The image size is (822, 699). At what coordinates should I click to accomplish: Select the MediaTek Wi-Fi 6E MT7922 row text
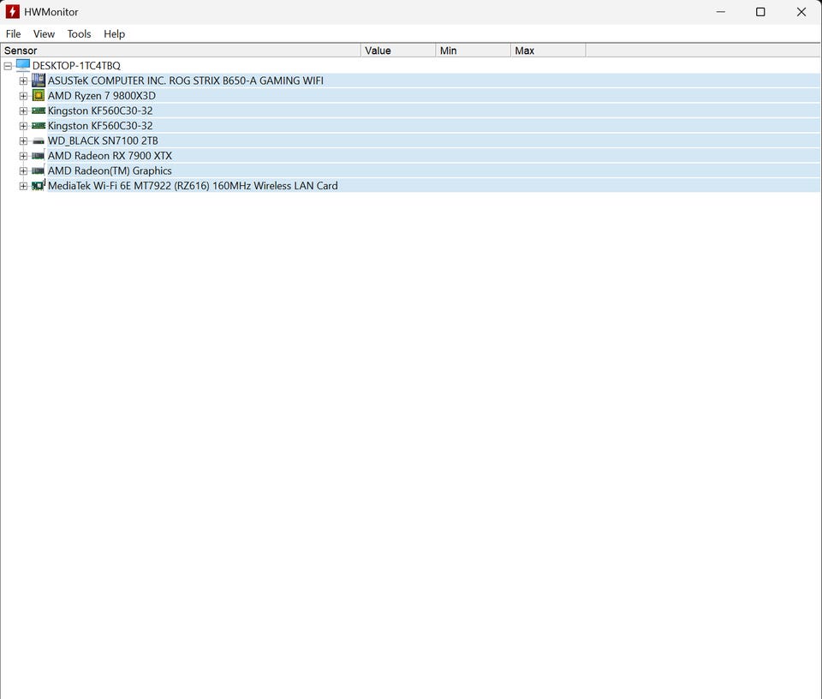[193, 186]
